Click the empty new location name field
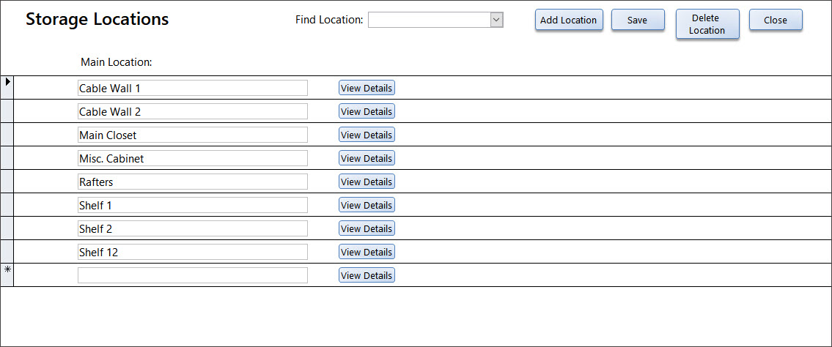 coord(193,275)
